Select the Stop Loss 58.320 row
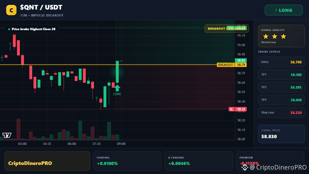Viewport: 309px width, 174px height. tap(281, 113)
